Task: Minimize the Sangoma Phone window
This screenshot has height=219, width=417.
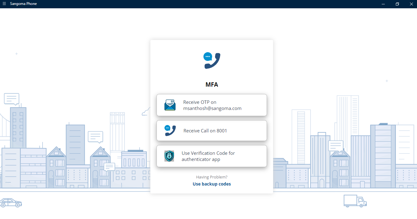Action: [x=383, y=4]
